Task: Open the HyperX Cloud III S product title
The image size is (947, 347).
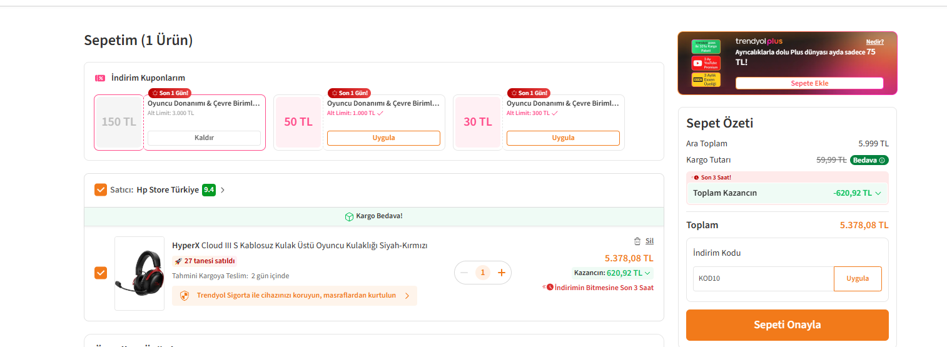Action: [300, 245]
